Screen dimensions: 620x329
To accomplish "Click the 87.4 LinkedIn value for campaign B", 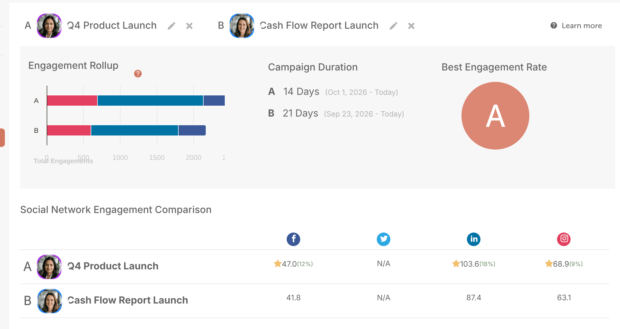I will pos(474,298).
